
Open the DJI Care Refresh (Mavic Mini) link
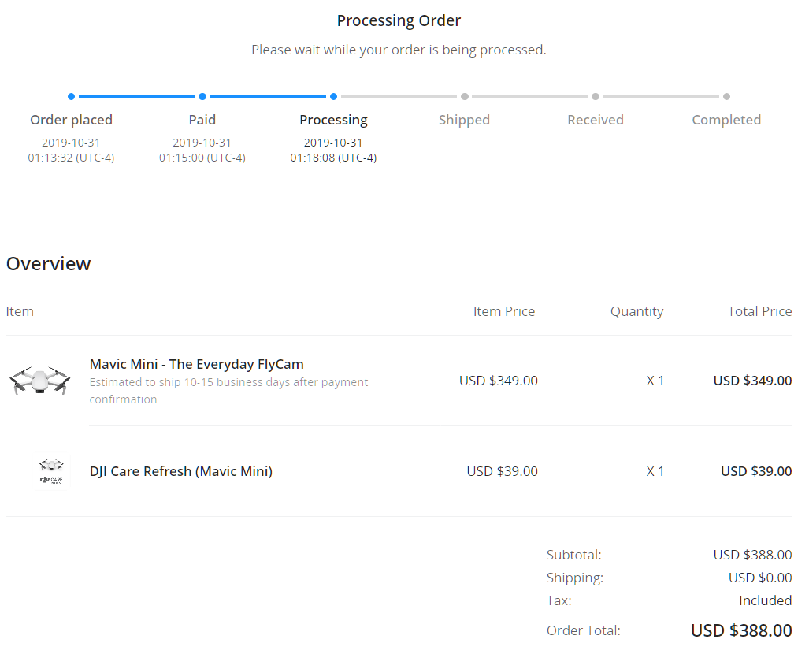[x=181, y=471]
